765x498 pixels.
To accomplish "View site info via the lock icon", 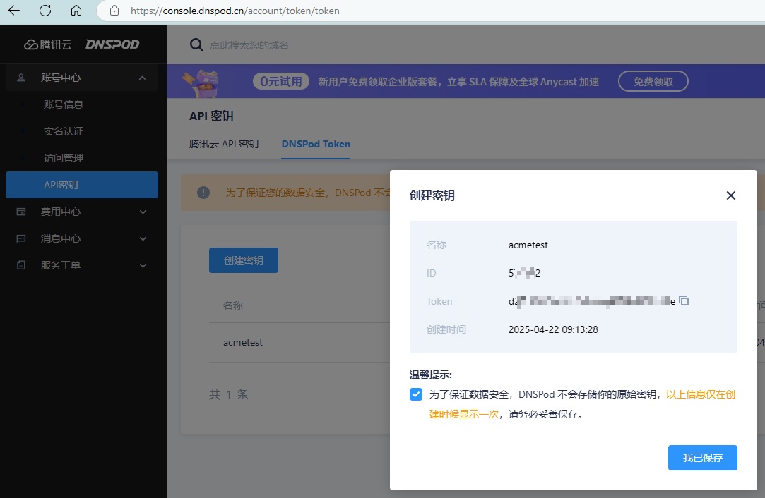I will [114, 11].
